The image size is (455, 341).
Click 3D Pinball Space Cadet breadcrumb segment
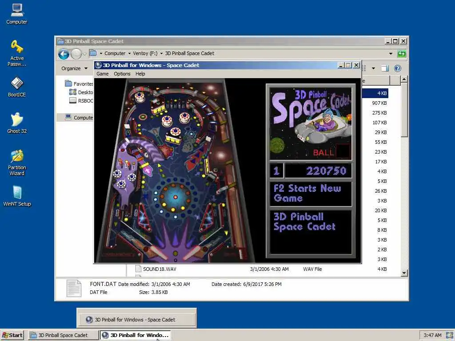point(189,53)
